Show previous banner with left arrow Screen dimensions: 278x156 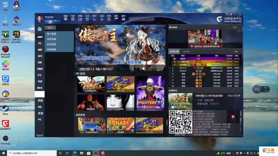79,48
